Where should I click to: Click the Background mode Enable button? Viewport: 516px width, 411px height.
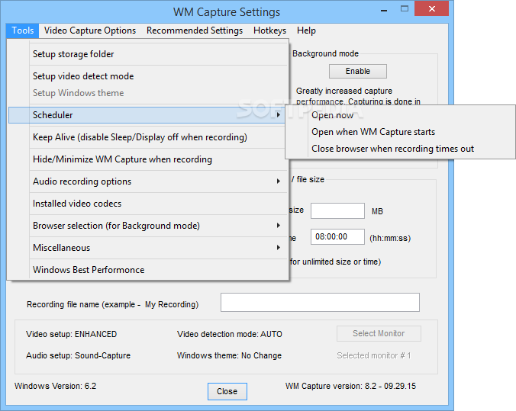358,72
